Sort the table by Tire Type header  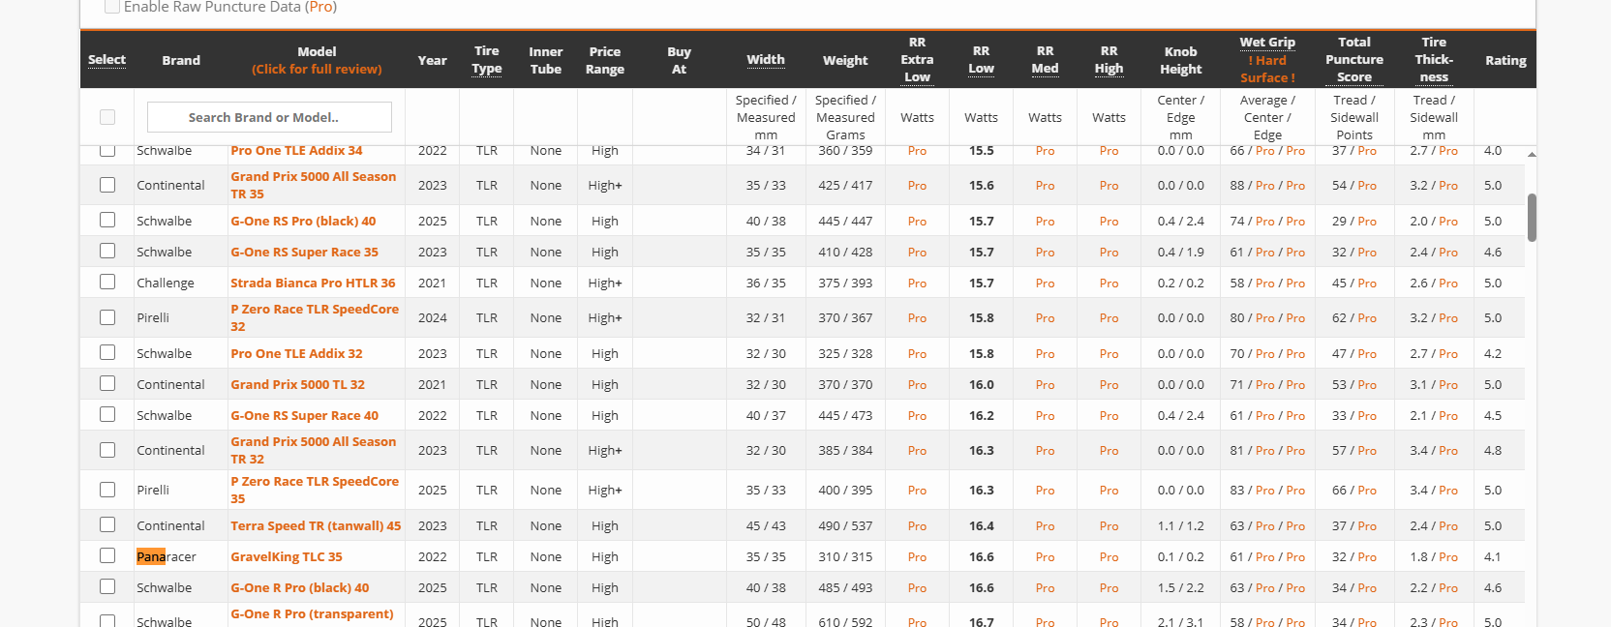point(486,60)
